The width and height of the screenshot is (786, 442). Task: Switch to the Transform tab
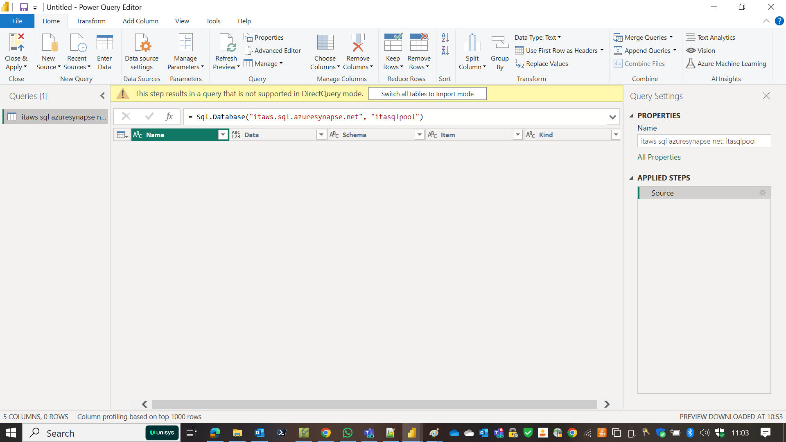pos(91,21)
